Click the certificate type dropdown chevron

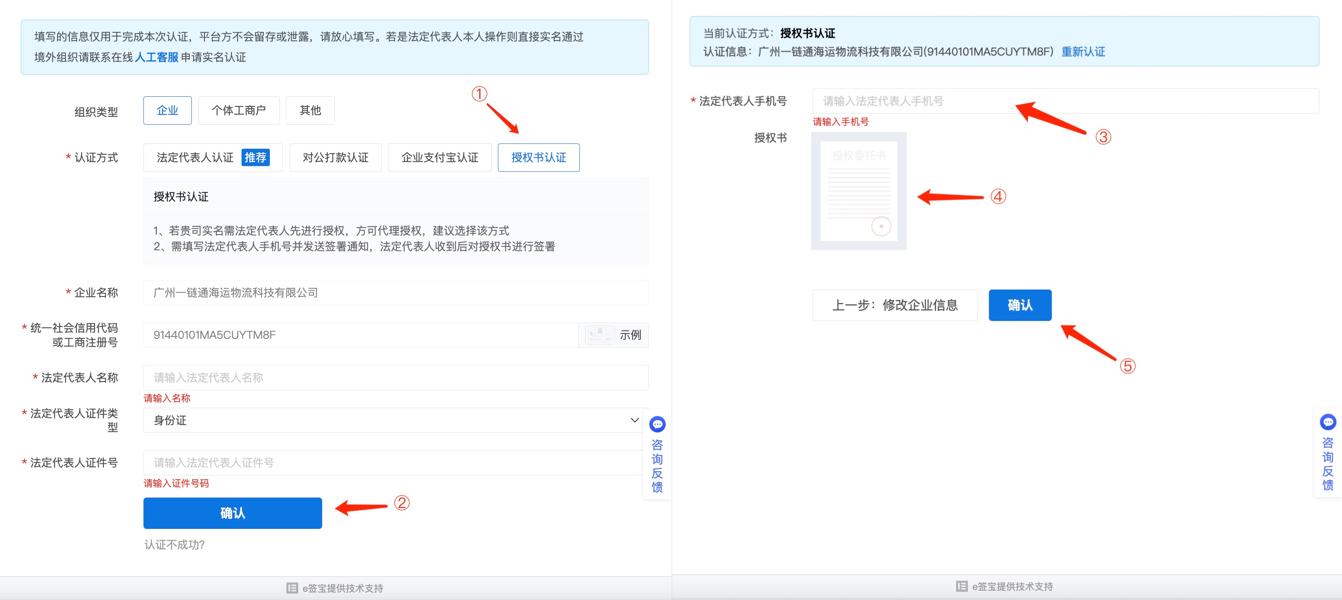[x=634, y=420]
